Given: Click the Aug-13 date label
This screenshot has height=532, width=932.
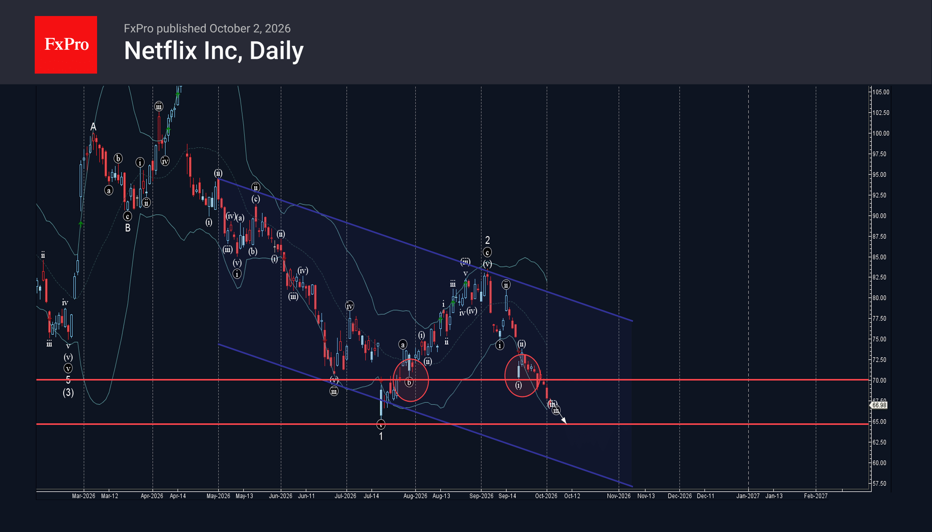Looking at the screenshot, I should pos(441,496).
